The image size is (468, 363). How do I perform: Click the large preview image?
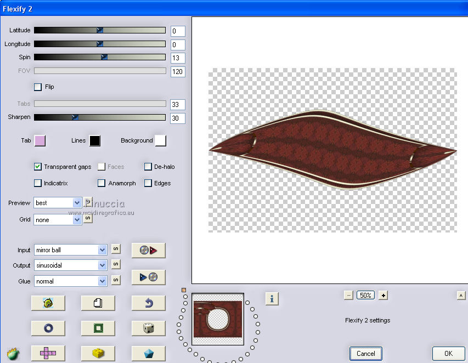pyautogui.click(x=332, y=150)
